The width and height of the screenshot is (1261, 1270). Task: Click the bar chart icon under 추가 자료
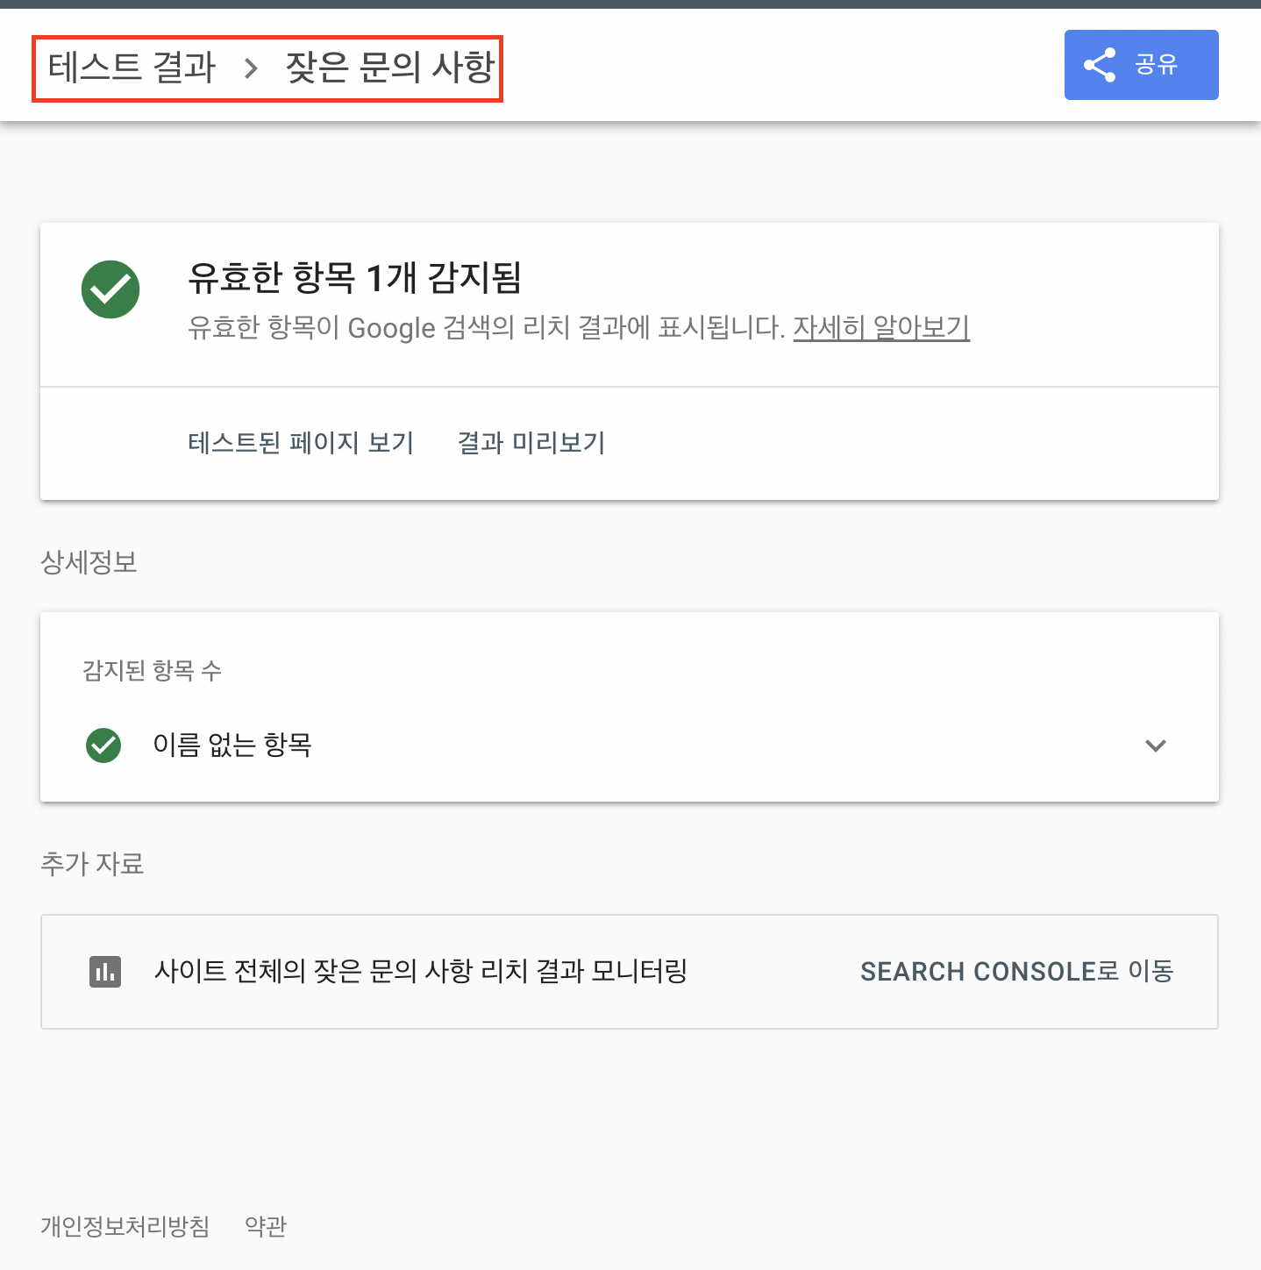tap(105, 972)
